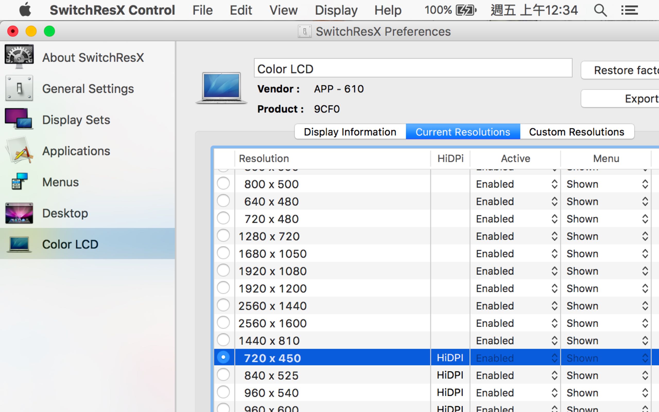Select the 1920 x 1080 radio button
The height and width of the screenshot is (412, 659).
point(223,271)
